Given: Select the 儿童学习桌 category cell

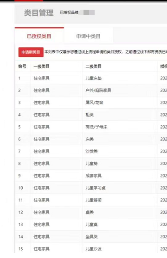Looking at the screenshot, I should pos(96,188).
